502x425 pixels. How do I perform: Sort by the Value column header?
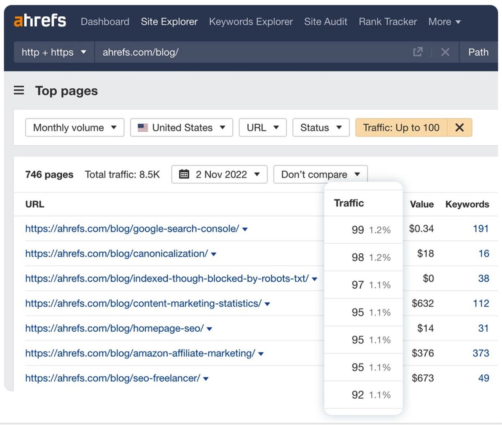click(x=422, y=204)
